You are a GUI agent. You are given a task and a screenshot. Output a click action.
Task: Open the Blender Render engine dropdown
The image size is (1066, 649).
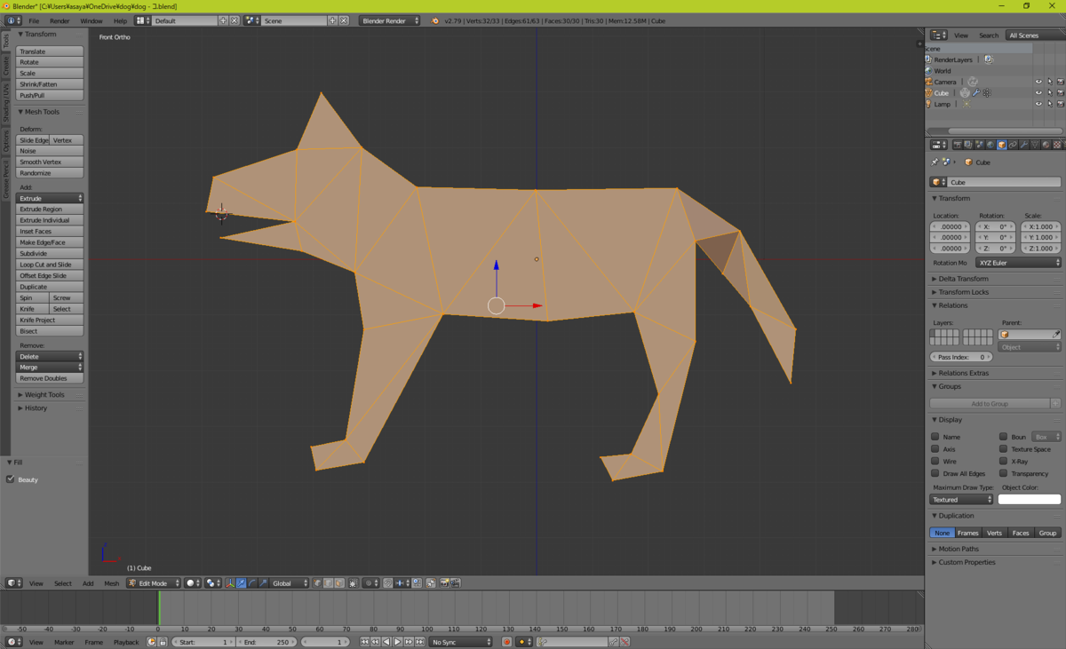390,20
